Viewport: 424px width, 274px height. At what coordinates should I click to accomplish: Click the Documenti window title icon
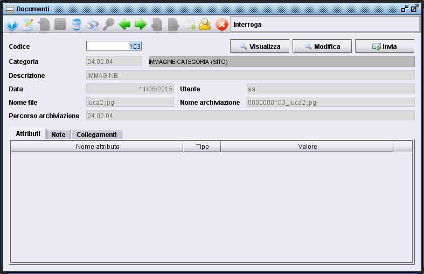click(10, 9)
